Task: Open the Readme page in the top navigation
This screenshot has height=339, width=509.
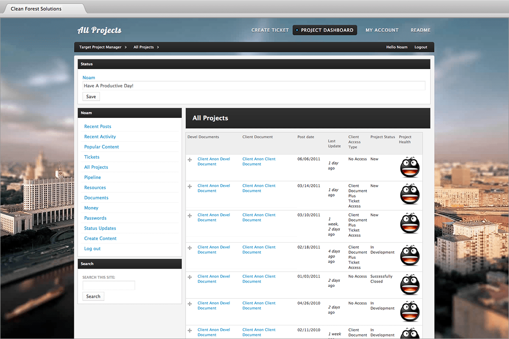Action: (x=420, y=30)
